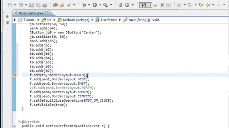The width and height of the screenshot is (229, 128).
Task: Select src in the breadcrumb
Action: coord(49,20)
